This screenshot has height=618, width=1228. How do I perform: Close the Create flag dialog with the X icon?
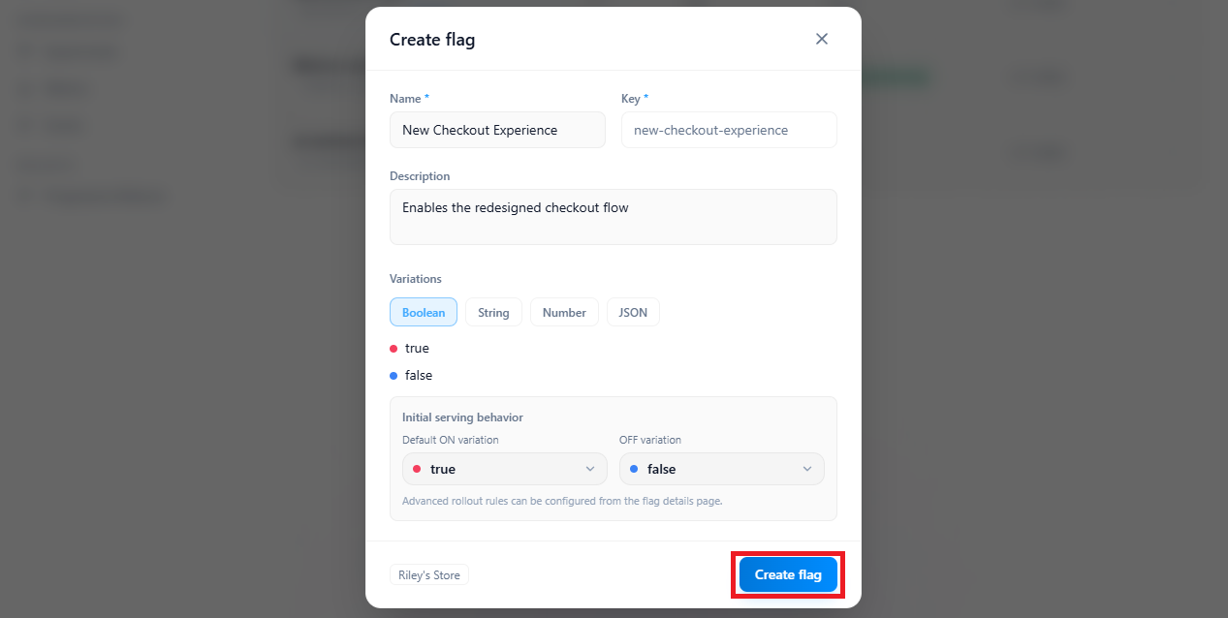tap(821, 39)
